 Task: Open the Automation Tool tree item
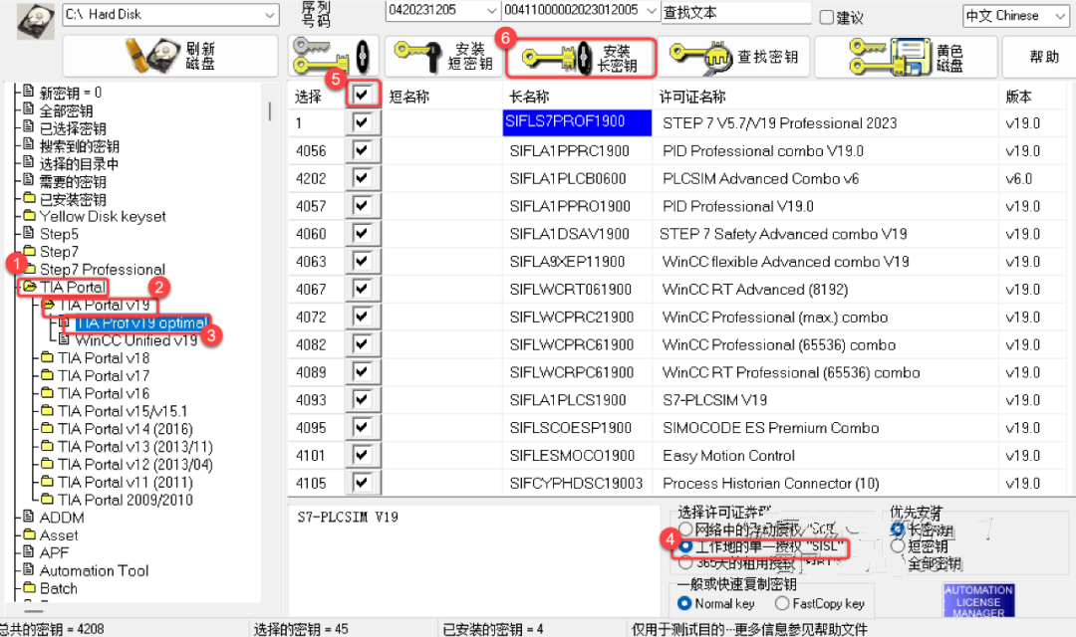coord(94,570)
